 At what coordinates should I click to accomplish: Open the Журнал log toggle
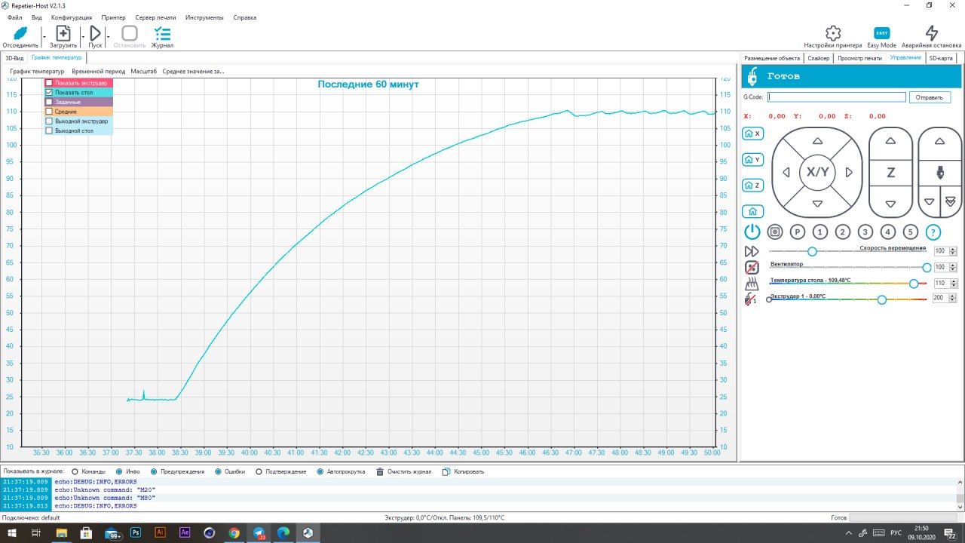pyautogui.click(x=162, y=37)
